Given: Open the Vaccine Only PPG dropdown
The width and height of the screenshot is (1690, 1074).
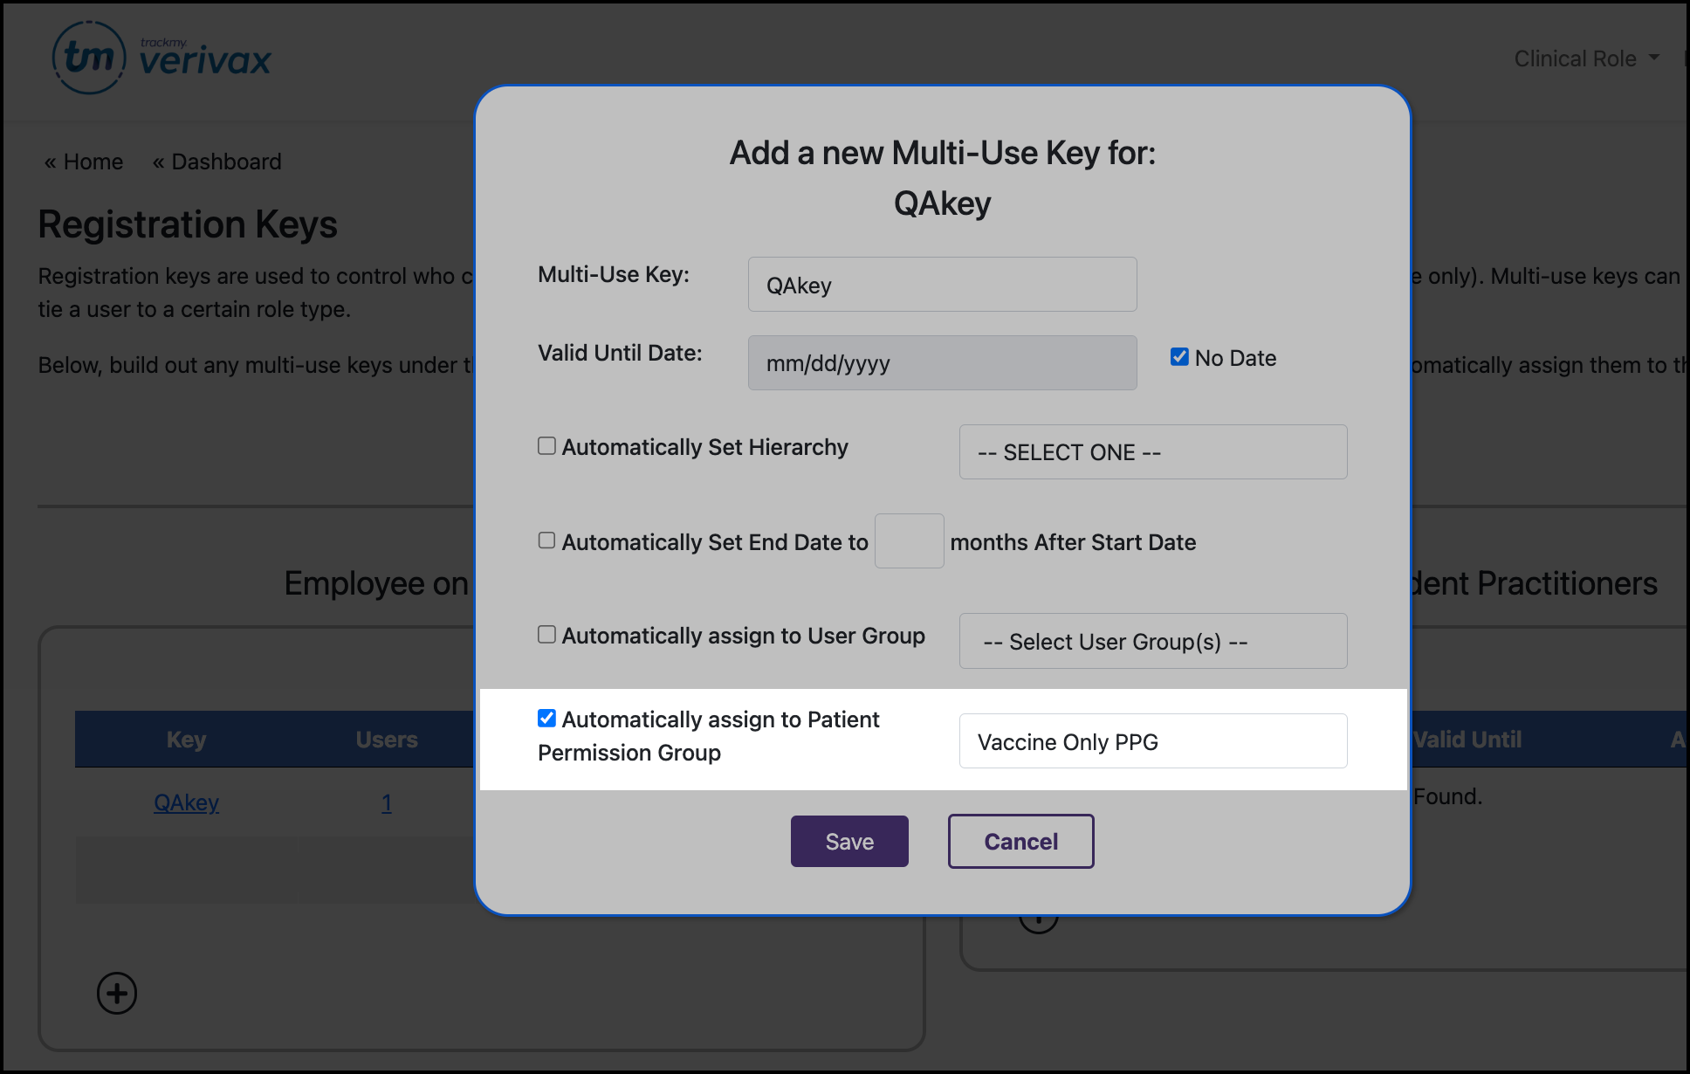Looking at the screenshot, I should click(x=1152, y=740).
